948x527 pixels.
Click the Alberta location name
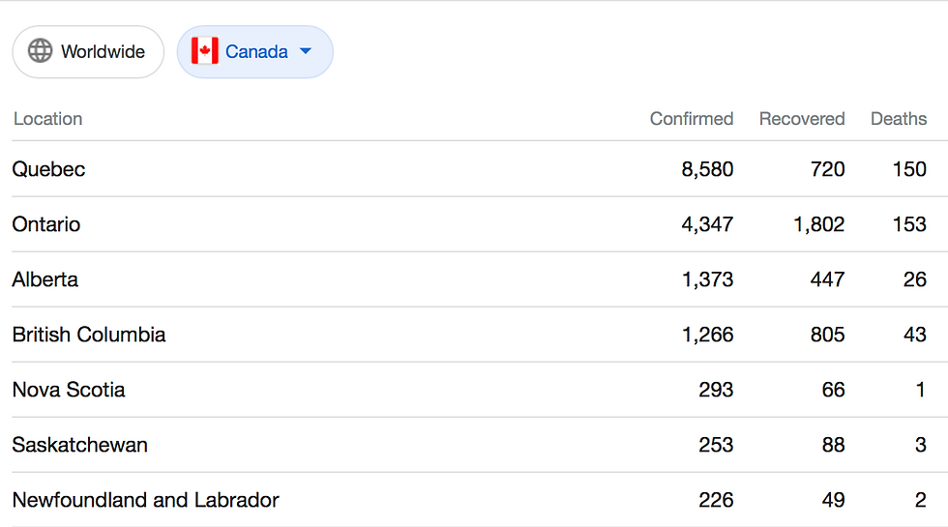click(x=45, y=279)
